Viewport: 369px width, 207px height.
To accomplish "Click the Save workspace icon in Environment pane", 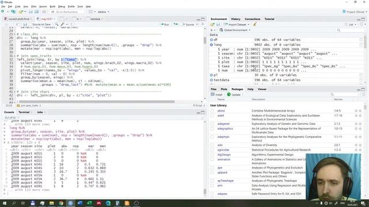I will (218, 24).
